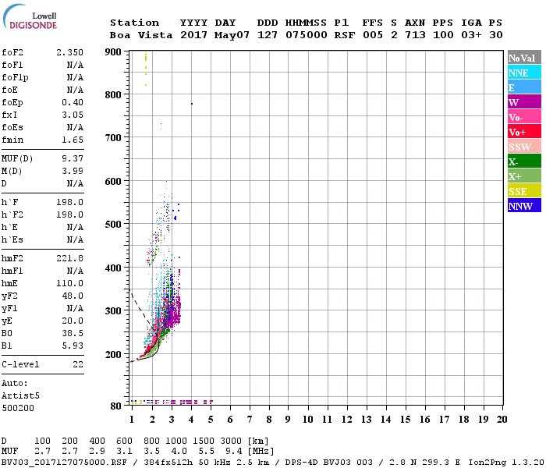The height and width of the screenshot is (468, 546).
Task: Click the BVJ03 RSF filename footer text
Action: click(x=55, y=462)
